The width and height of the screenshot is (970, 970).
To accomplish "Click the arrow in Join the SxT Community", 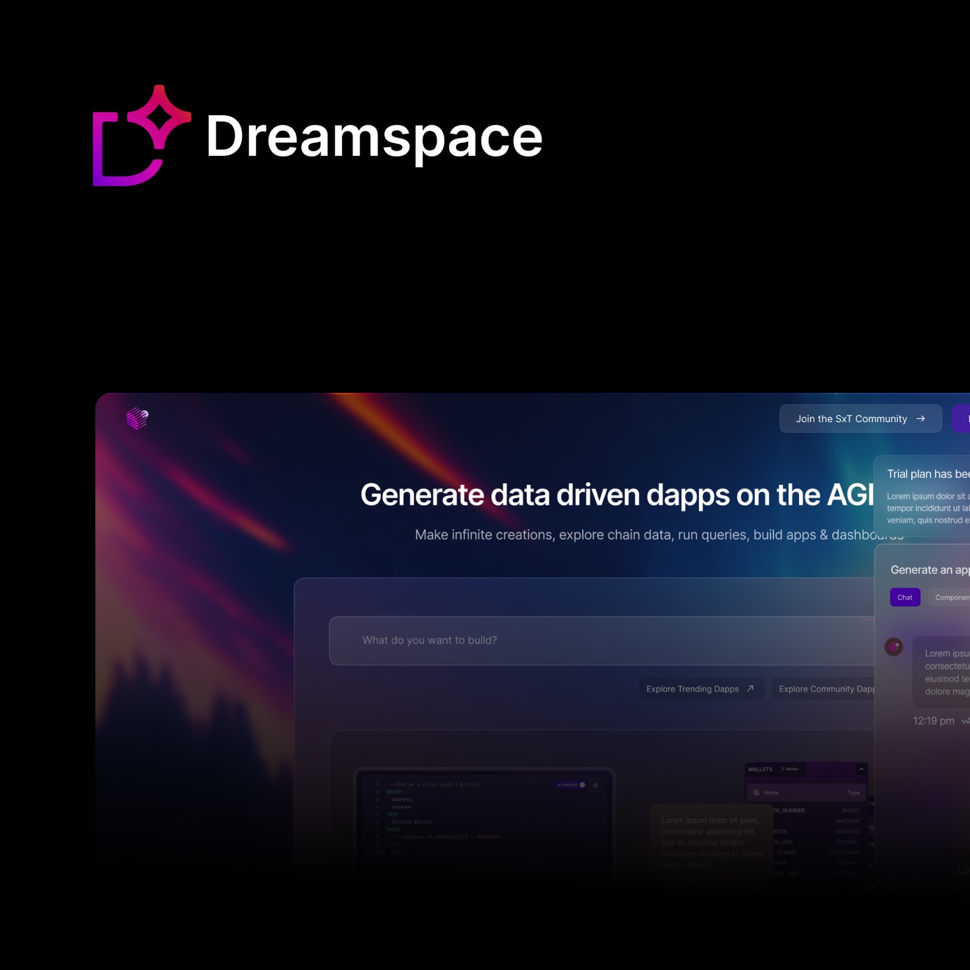I will click(920, 418).
